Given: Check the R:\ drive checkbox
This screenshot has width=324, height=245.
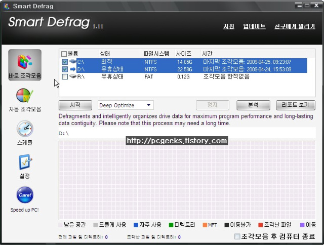Looking at the screenshot, I should pyautogui.click(x=65, y=76).
